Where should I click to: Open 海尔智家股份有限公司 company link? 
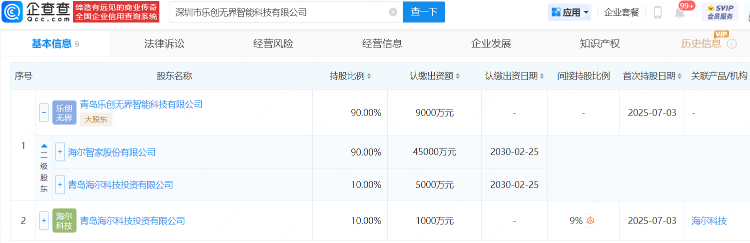(x=112, y=152)
